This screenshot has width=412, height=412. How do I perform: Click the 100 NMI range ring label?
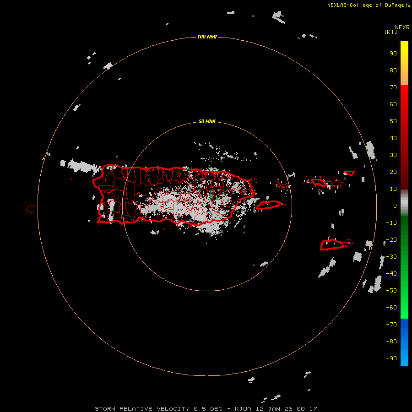(x=207, y=37)
